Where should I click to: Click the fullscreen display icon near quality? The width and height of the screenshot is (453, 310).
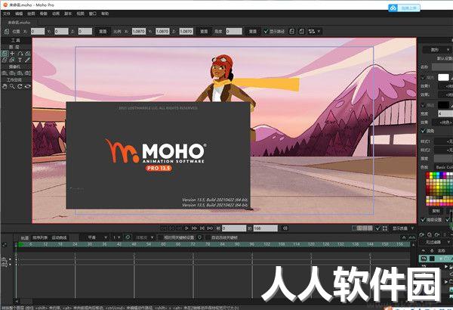385,228
